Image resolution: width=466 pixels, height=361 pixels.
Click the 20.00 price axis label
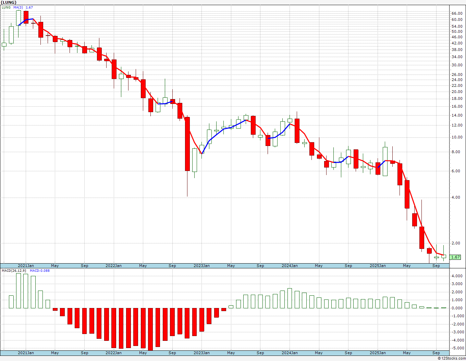(457, 92)
